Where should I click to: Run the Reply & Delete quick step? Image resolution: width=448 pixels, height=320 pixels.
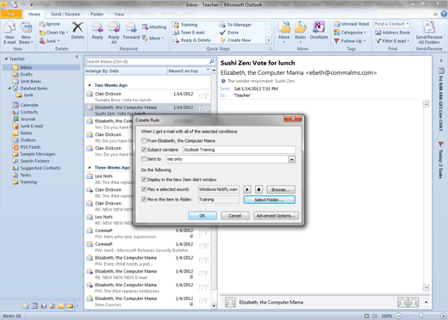(192, 40)
